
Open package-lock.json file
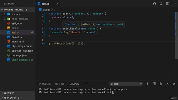pyautogui.click(x=22, y=51)
